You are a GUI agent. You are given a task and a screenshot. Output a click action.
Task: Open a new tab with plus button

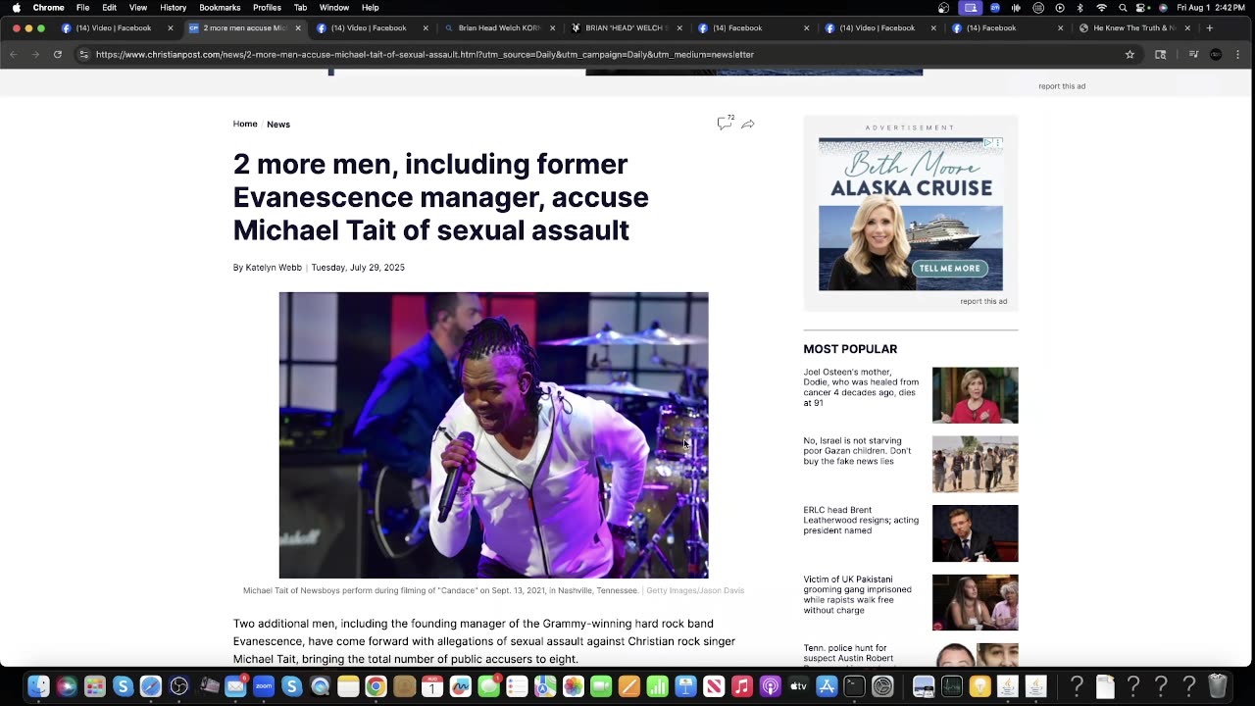(x=1210, y=28)
